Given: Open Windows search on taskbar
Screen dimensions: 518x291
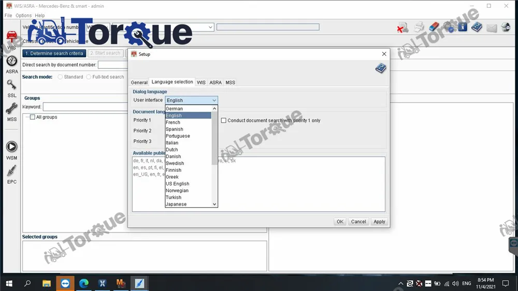Looking at the screenshot, I should pyautogui.click(x=28, y=283).
